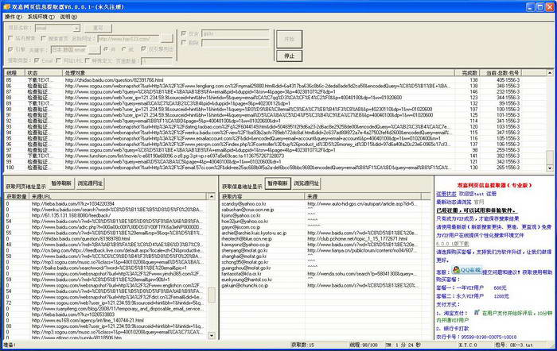Click 浏览源网址 in the 获取信息地址显示 panel

tap(306, 183)
